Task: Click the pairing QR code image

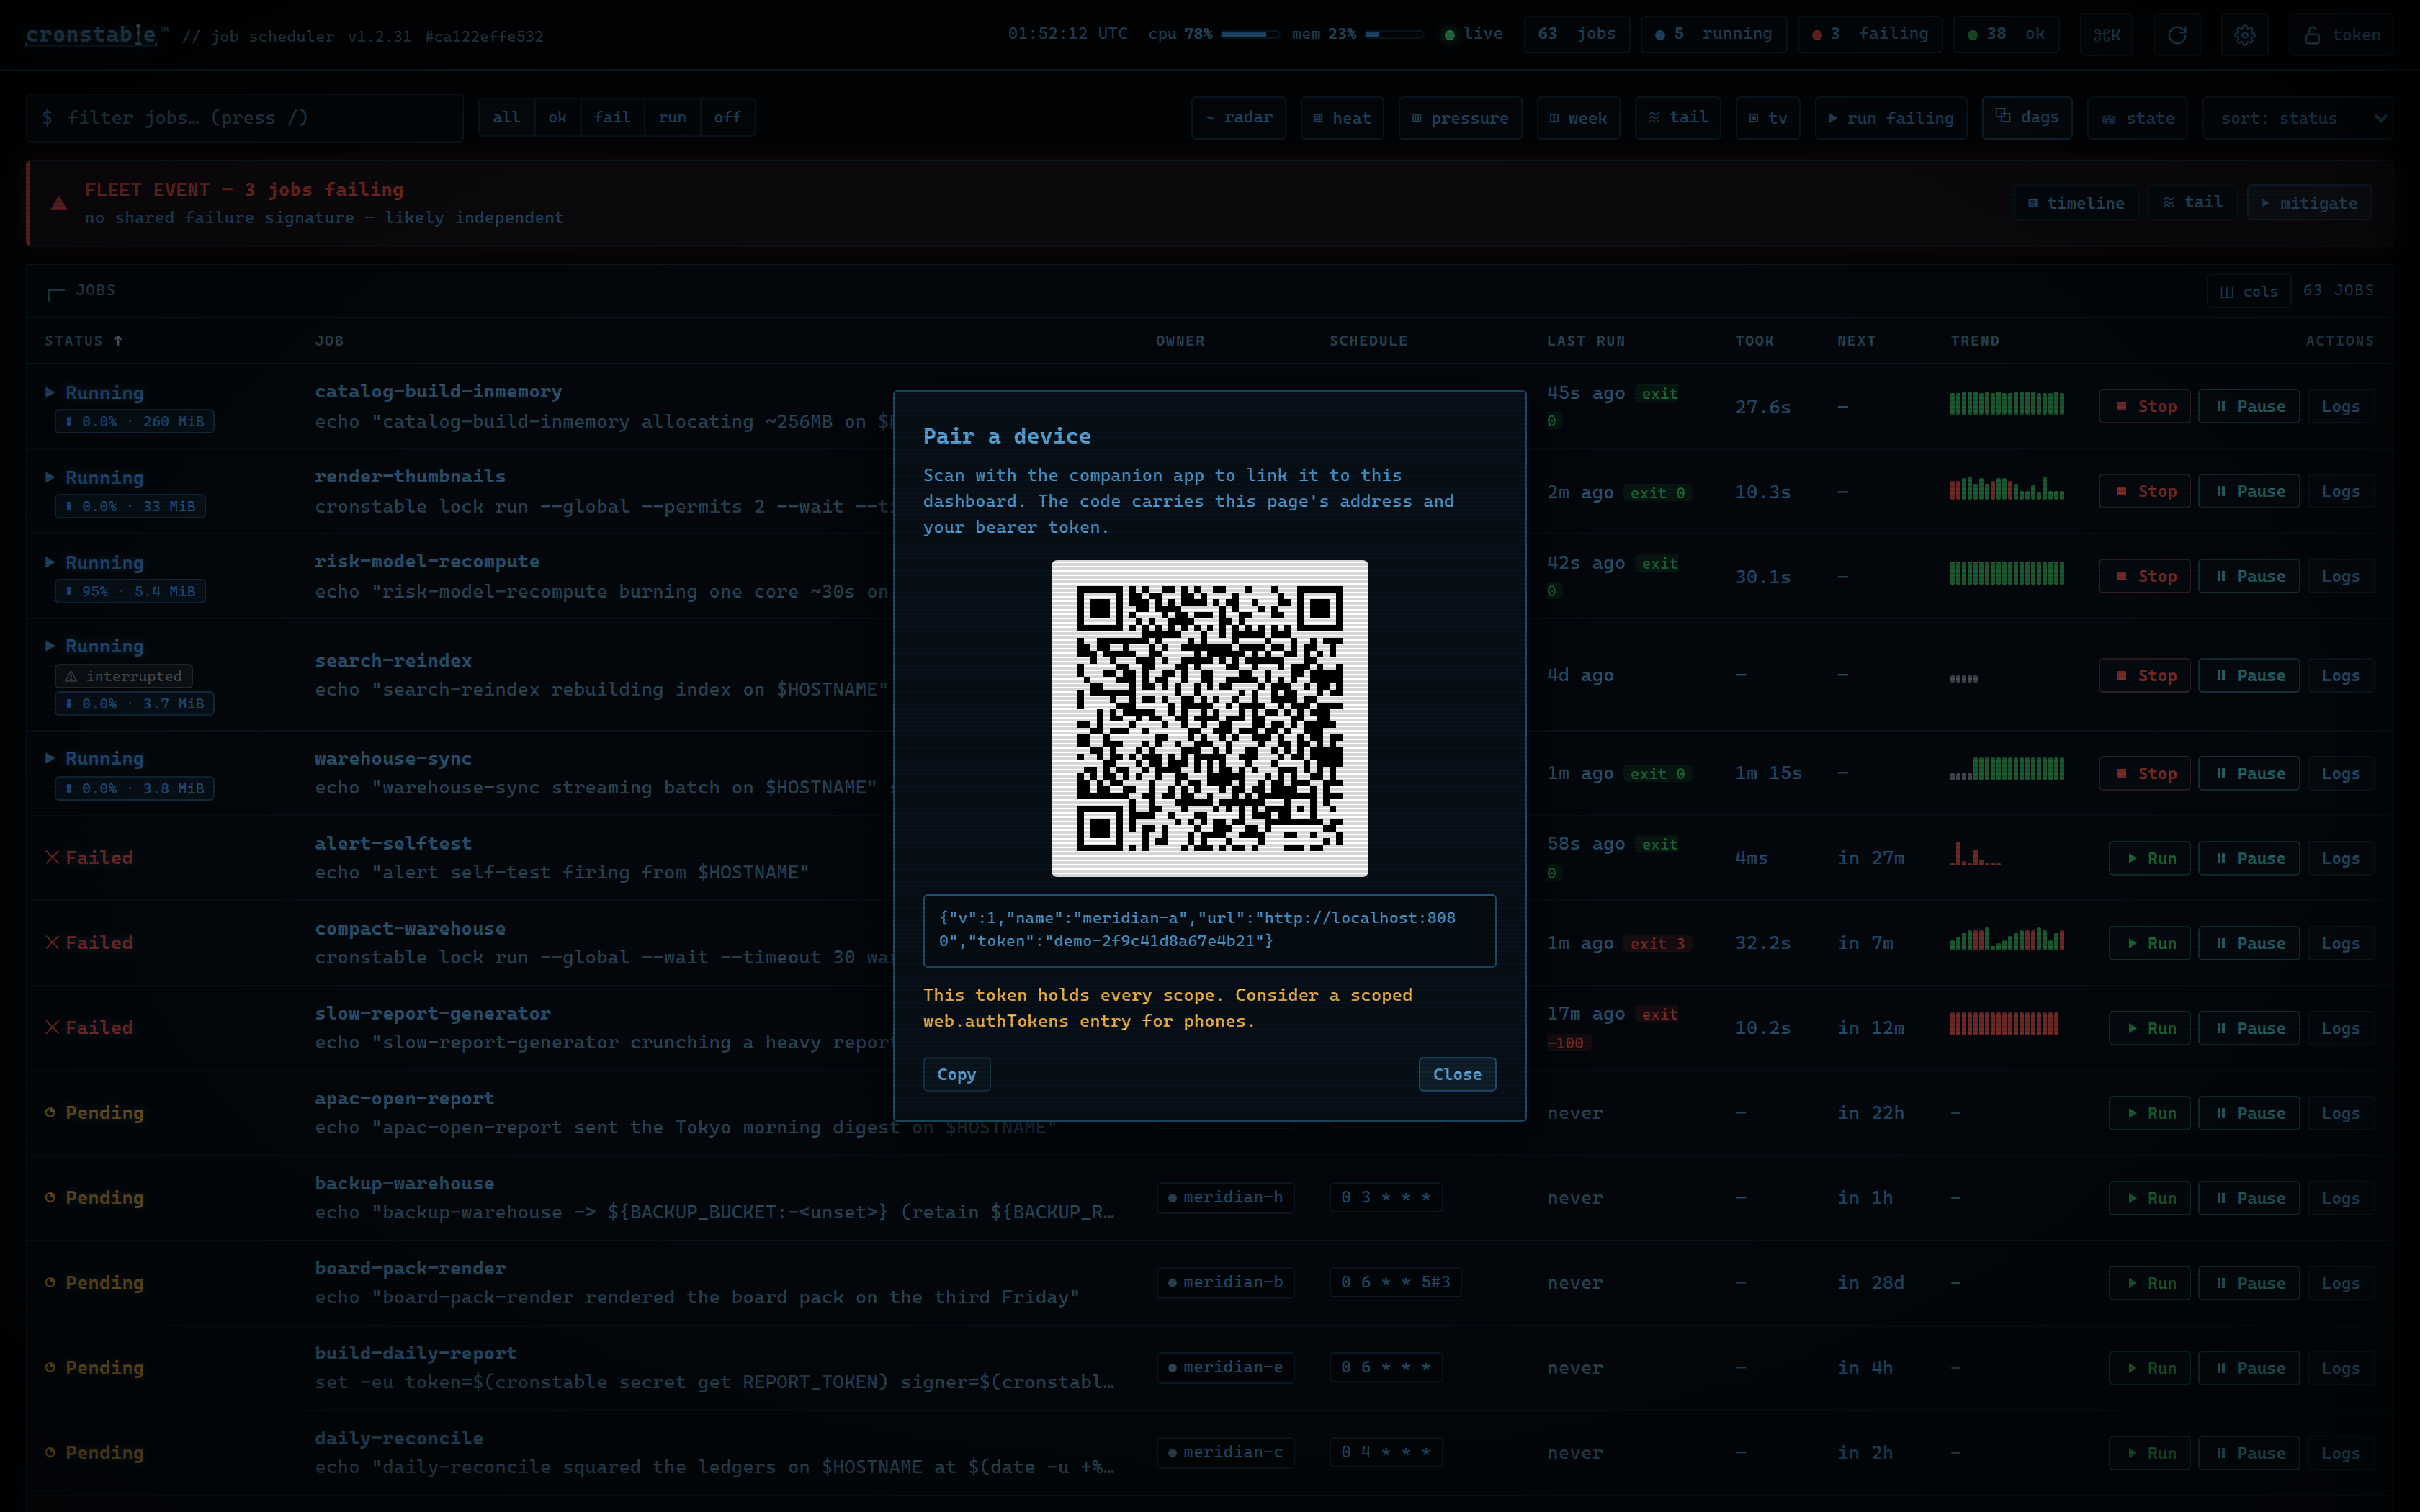Action: coord(1210,719)
